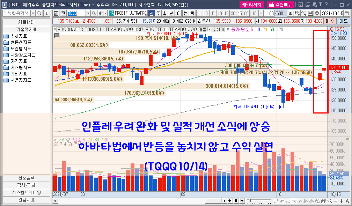This screenshot has width=352, height=206.
Task: Click the chart data table grid icon
Action: click(x=57, y=36)
